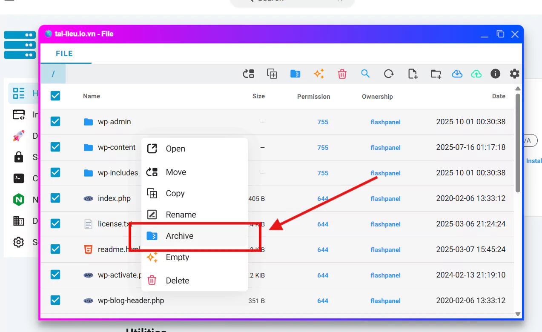Uncheck the wp-admin folder checkbox
This screenshot has height=332, width=542.
pyautogui.click(x=55, y=122)
